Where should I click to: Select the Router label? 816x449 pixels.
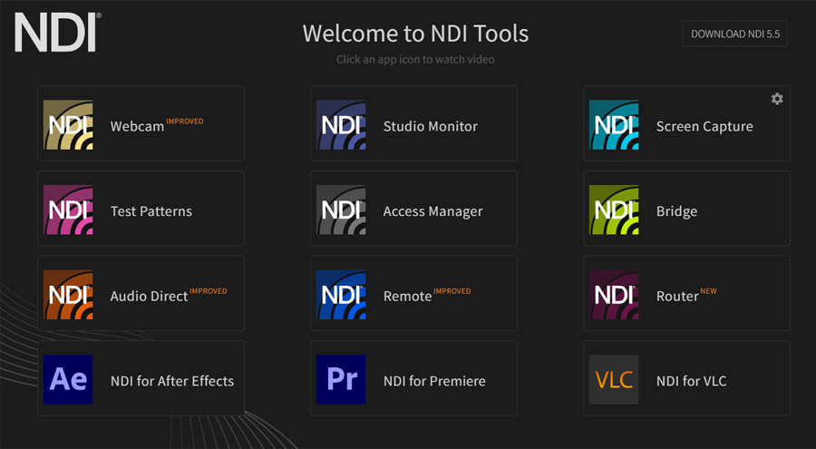click(677, 297)
